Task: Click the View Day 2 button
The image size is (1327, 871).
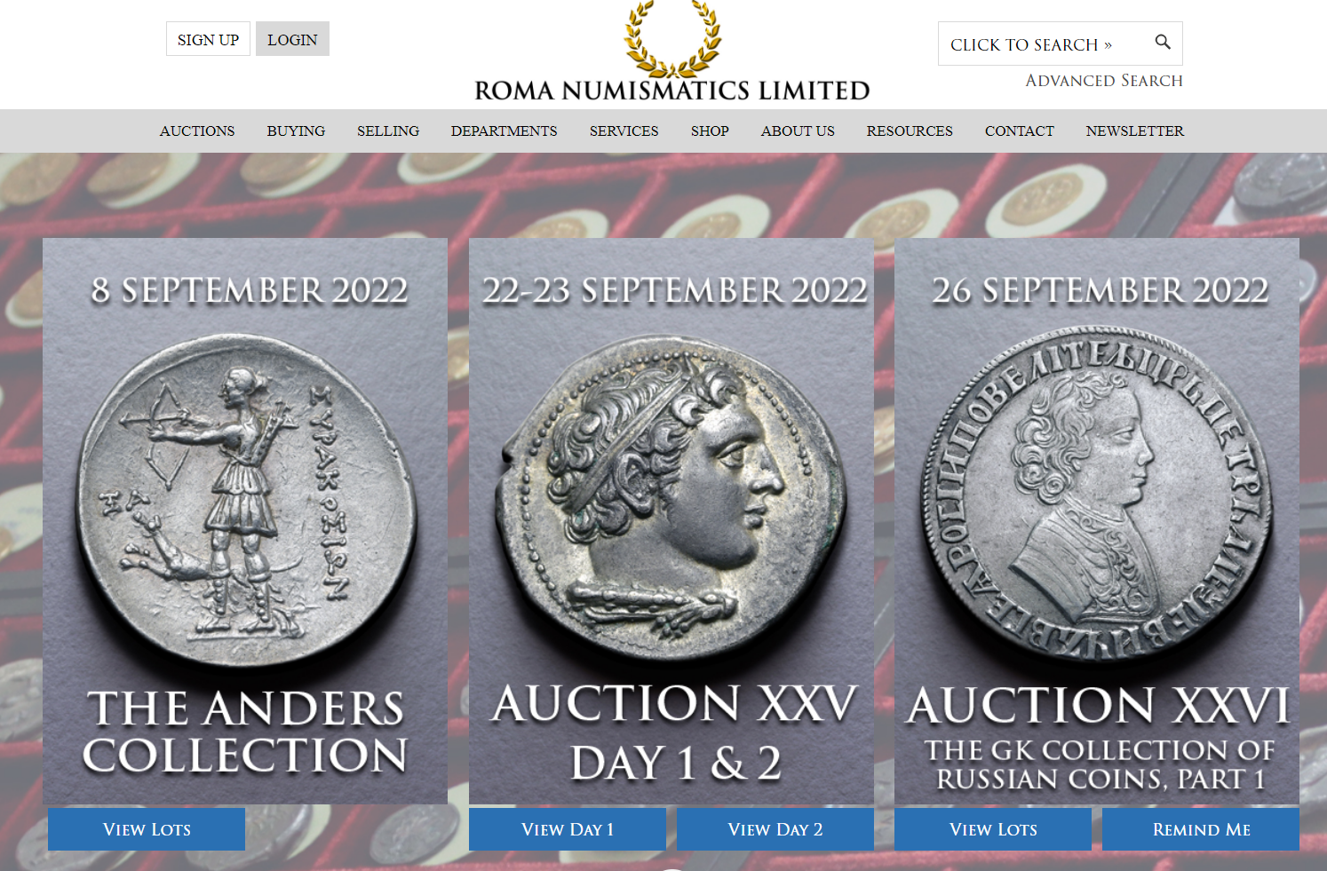Action: coord(775,829)
